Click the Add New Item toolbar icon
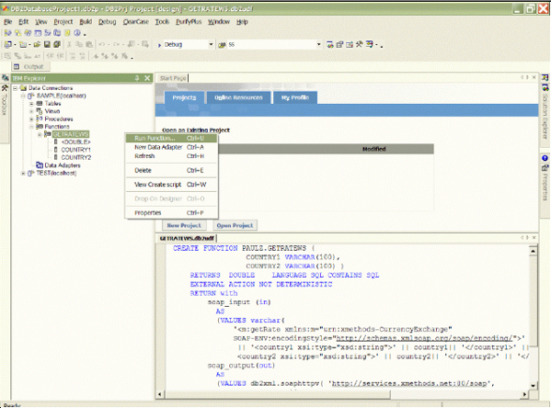 click(23, 45)
